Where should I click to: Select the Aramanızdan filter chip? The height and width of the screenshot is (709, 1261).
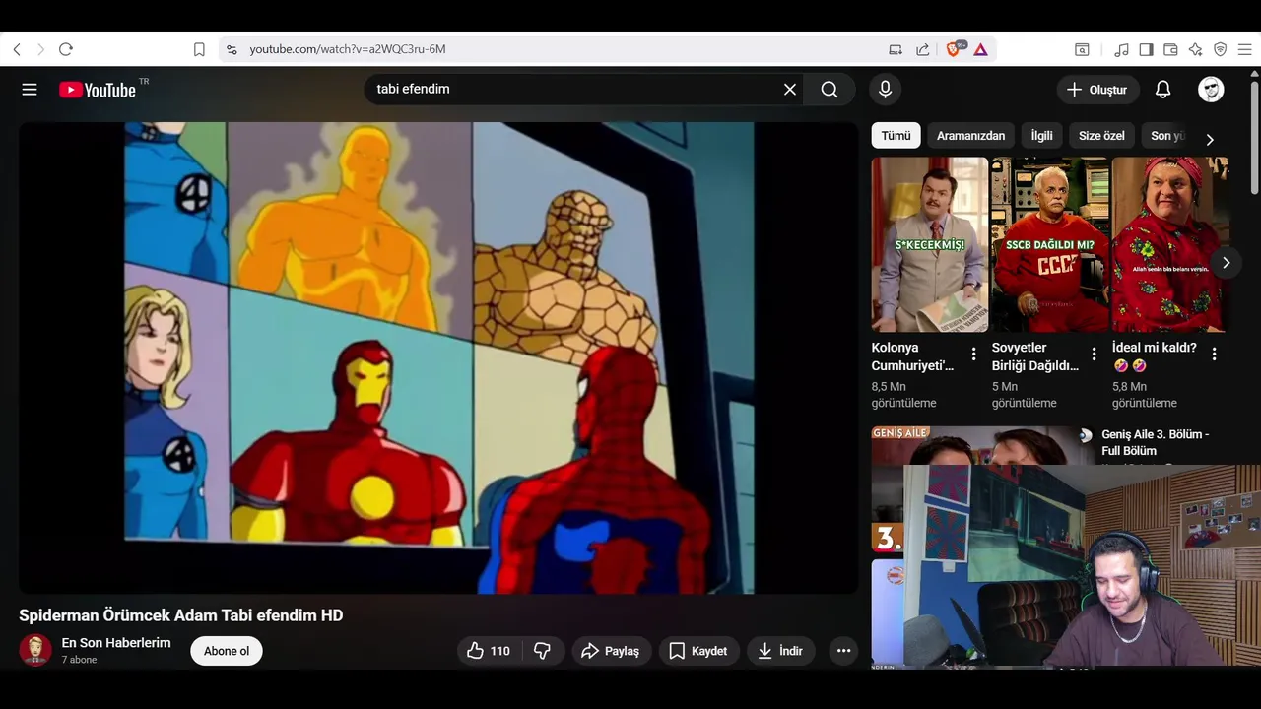(x=970, y=136)
